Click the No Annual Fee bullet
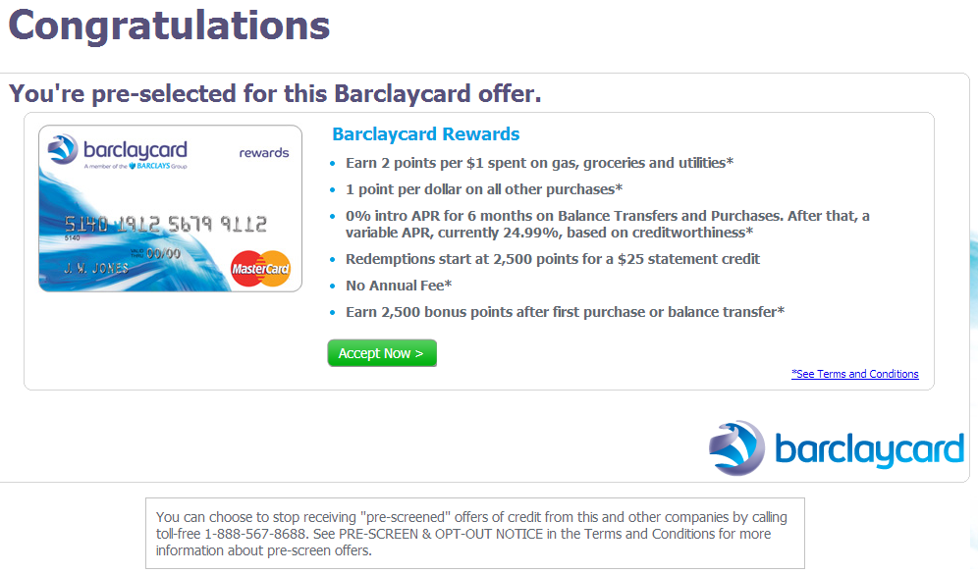978x574 pixels. tap(398, 286)
